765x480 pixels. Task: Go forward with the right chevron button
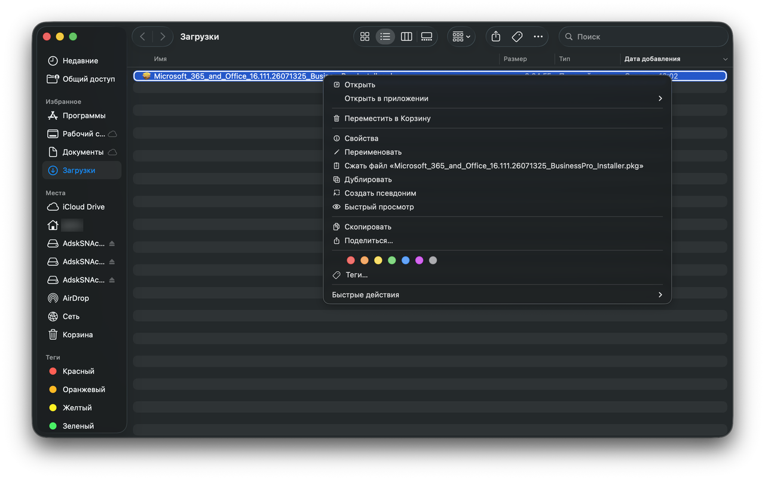(163, 36)
